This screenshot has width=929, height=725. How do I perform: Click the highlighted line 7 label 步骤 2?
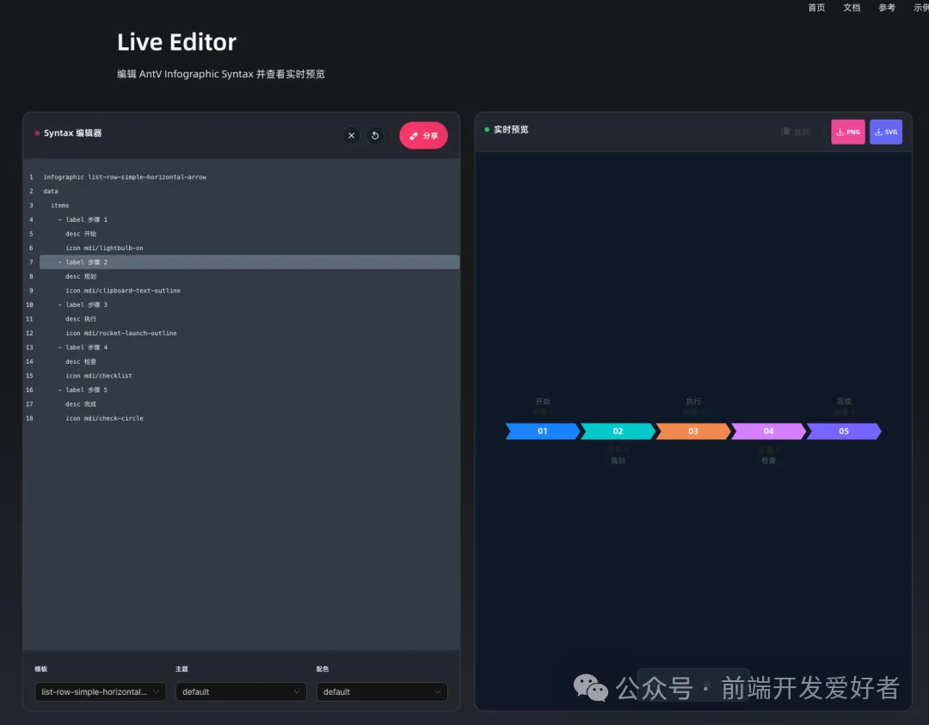pos(86,262)
